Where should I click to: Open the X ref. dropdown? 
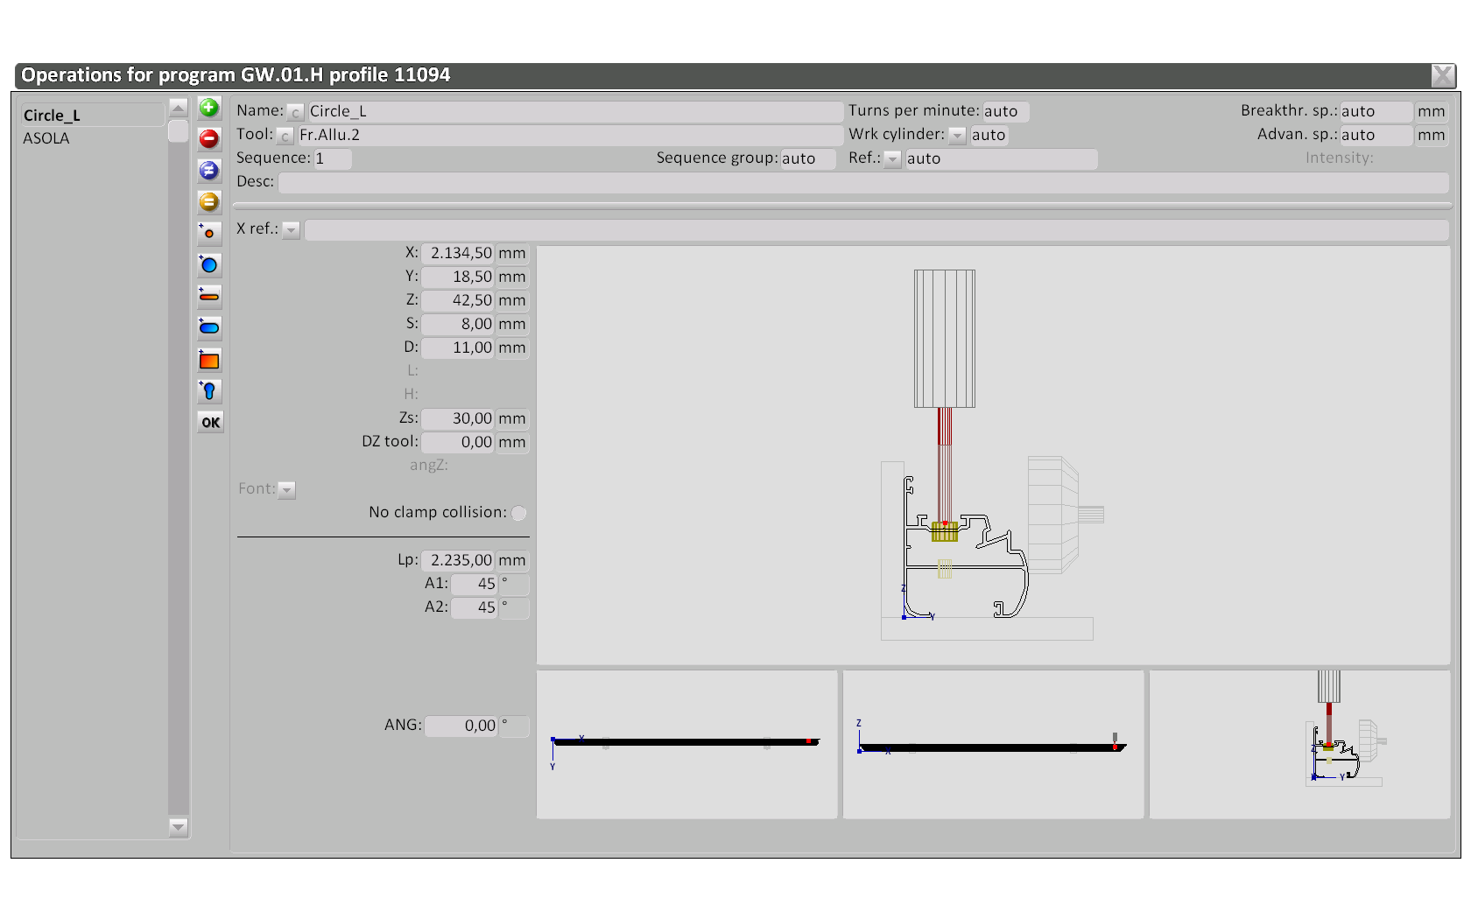292,230
